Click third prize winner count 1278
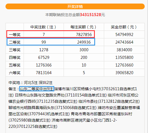The height and width of the screenshot is (133, 148). pos(44,50)
